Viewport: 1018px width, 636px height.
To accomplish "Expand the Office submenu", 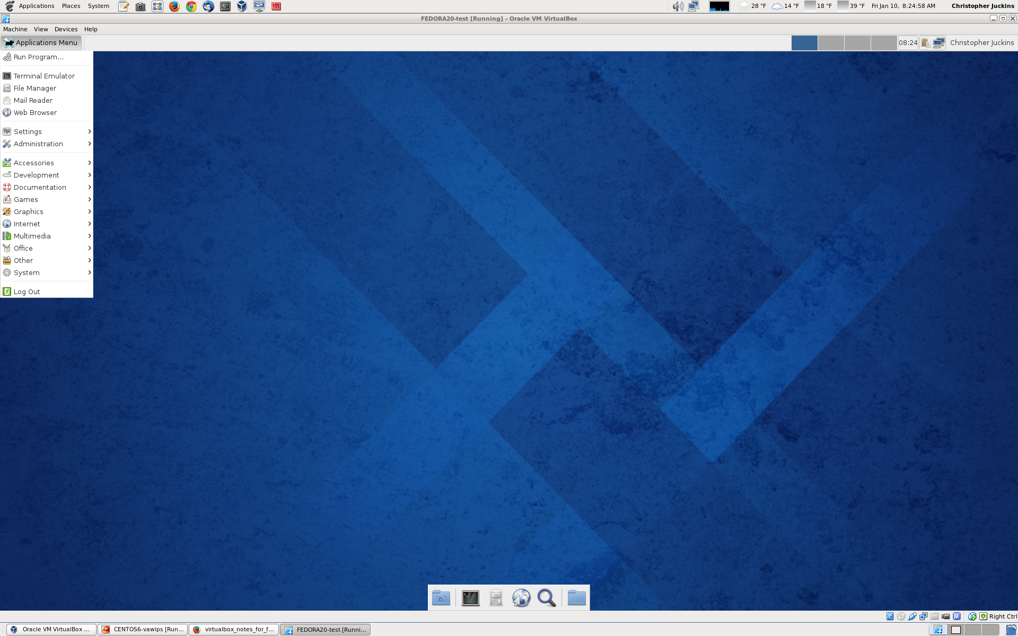I will [x=47, y=248].
